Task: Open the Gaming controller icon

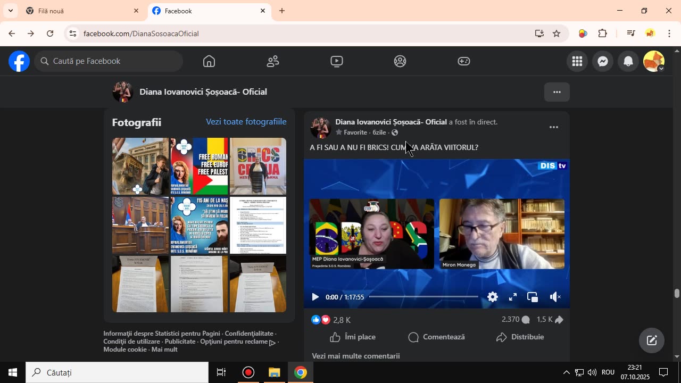Action: [464, 61]
